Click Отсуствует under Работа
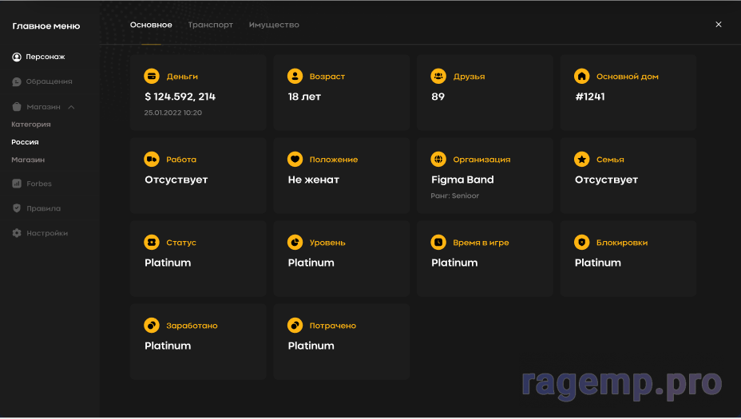This screenshot has width=741, height=419. point(176,180)
